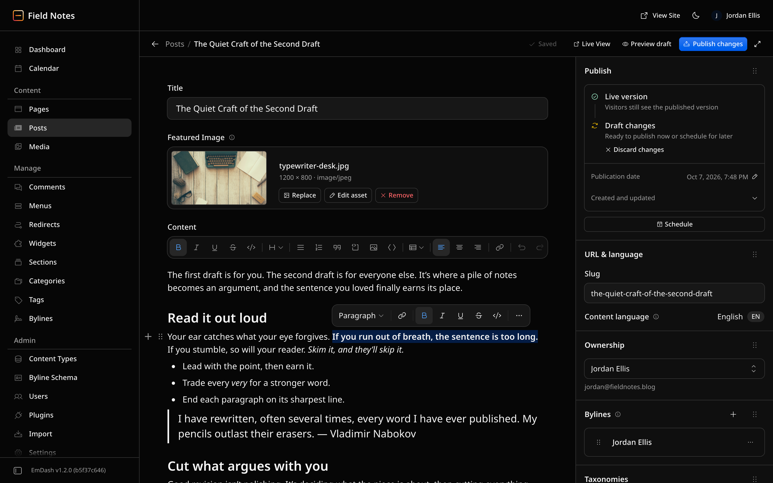773x483 pixels.
Task: Click Preview draft
Action: point(647,44)
